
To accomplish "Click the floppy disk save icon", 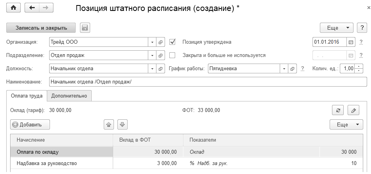I will [85, 28].
